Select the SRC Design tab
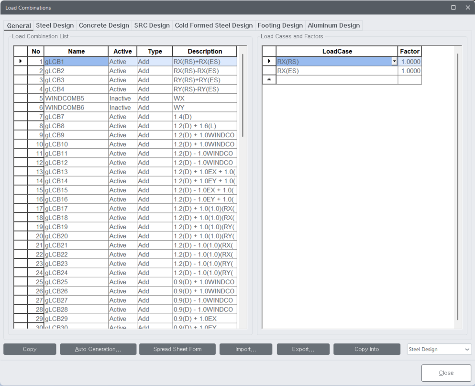This screenshot has width=475, height=386. (152, 25)
